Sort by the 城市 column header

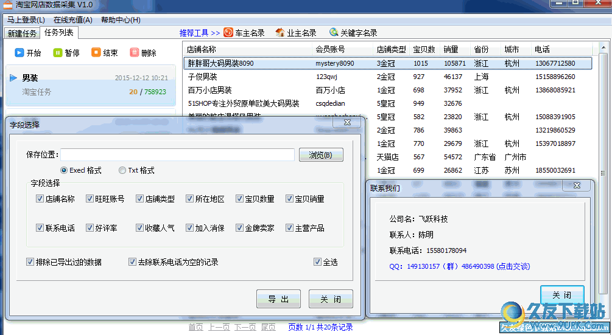[516, 49]
